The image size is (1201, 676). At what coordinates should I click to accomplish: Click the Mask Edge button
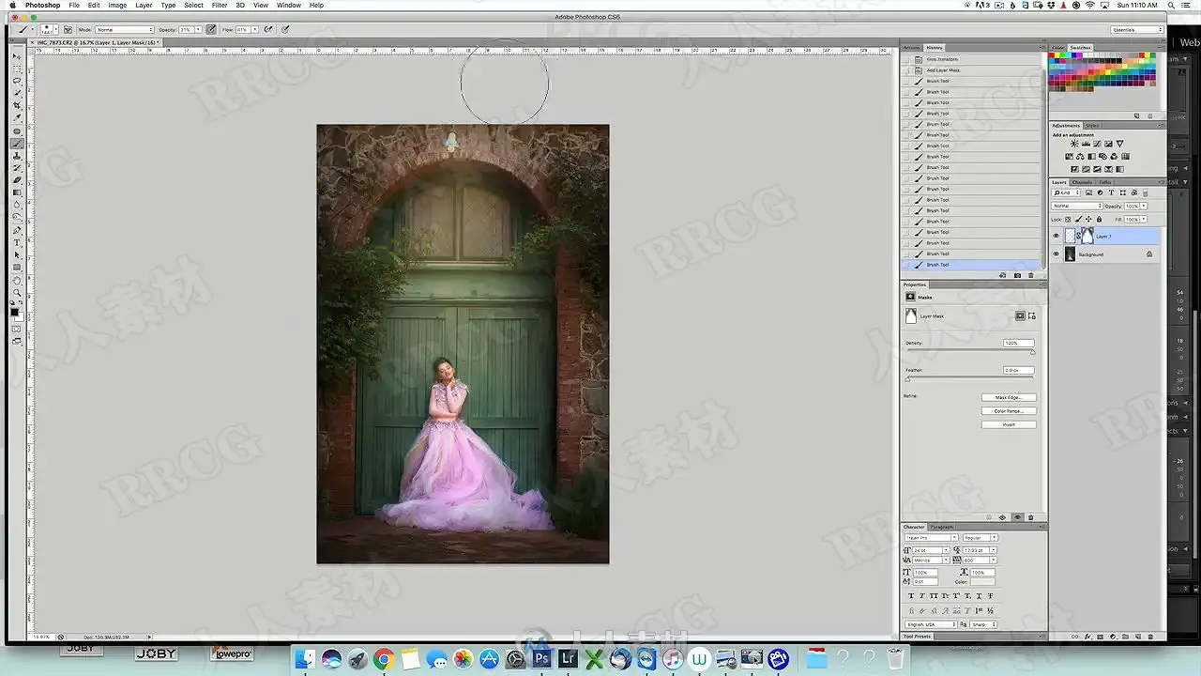(x=1009, y=397)
